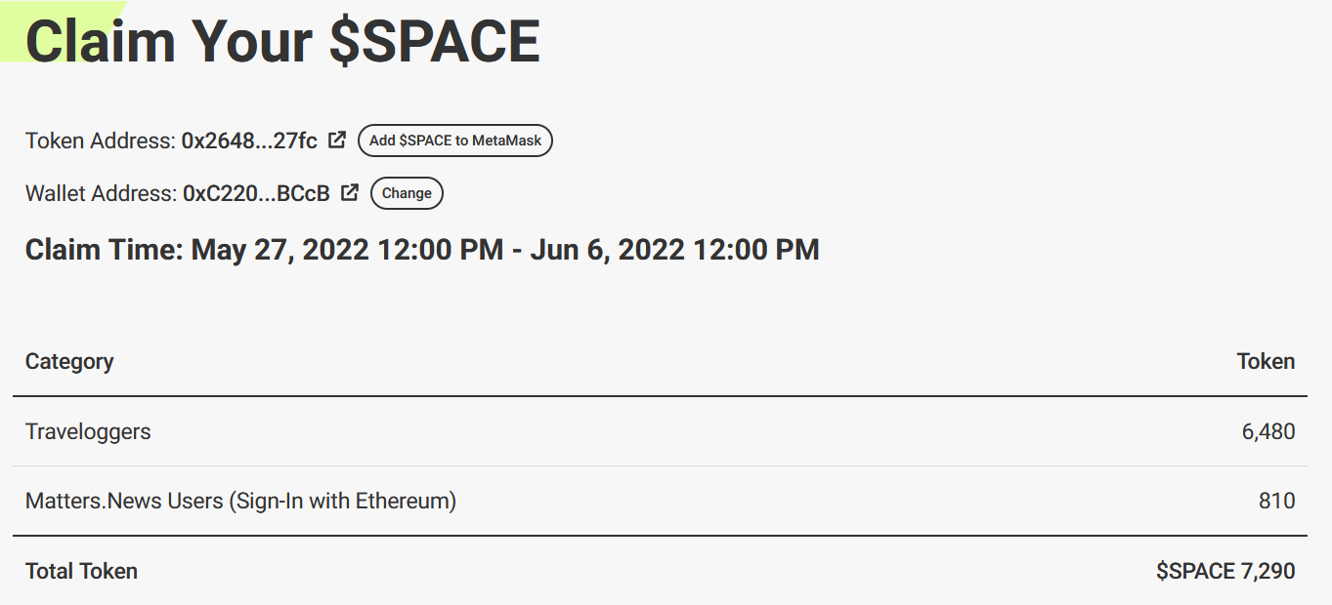Image resolution: width=1332 pixels, height=605 pixels.
Task: Click the 6,480 token amount
Action: click(x=1268, y=431)
